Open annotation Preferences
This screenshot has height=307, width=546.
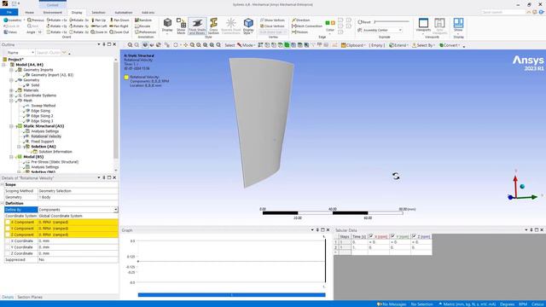point(146,32)
